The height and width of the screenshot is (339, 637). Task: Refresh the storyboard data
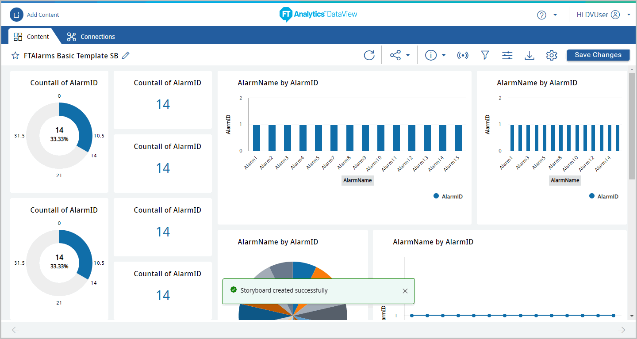[369, 55]
